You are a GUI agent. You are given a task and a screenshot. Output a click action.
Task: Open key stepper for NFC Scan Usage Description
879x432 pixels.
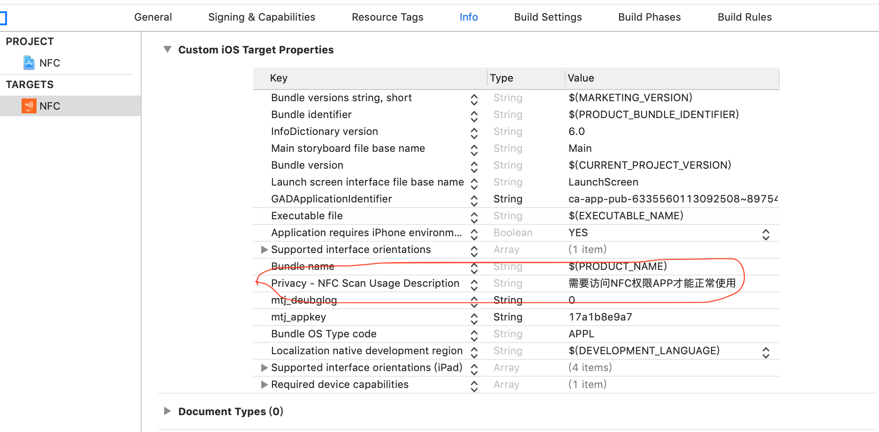474,285
